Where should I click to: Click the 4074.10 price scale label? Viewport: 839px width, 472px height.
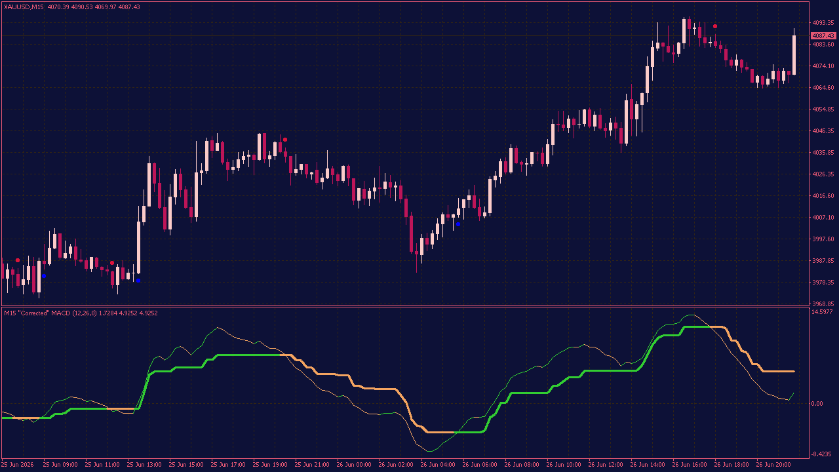click(x=823, y=66)
